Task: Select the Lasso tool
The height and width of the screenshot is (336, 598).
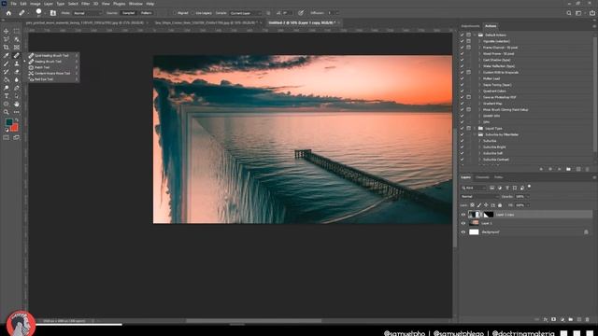Action: [7, 39]
